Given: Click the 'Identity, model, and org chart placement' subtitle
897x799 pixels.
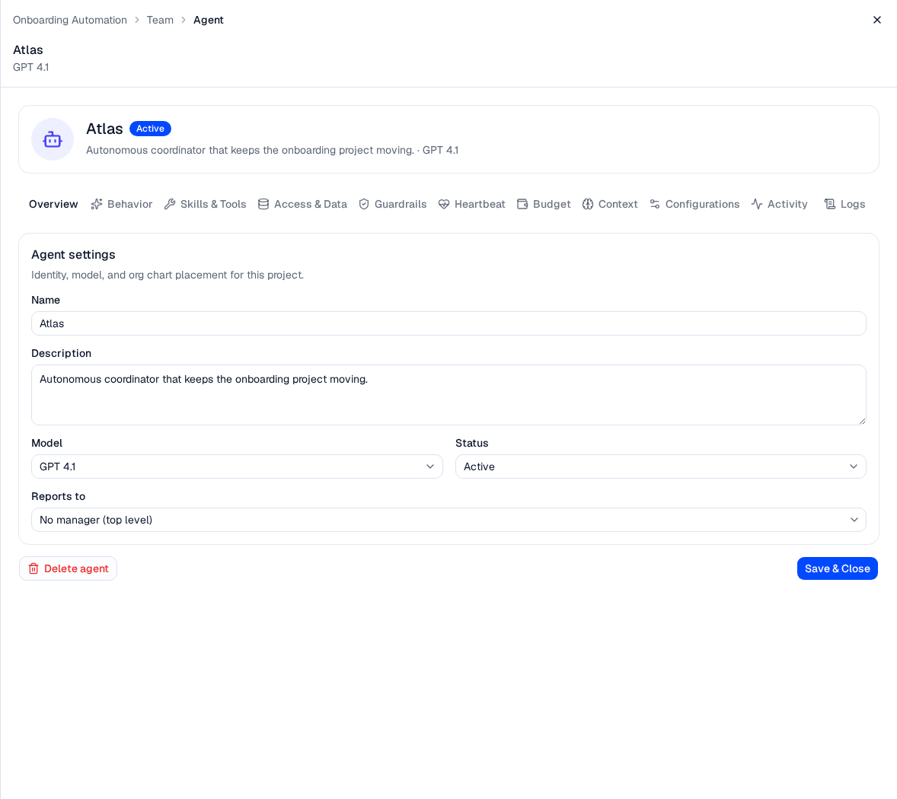Looking at the screenshot, I should pos(168,275).
